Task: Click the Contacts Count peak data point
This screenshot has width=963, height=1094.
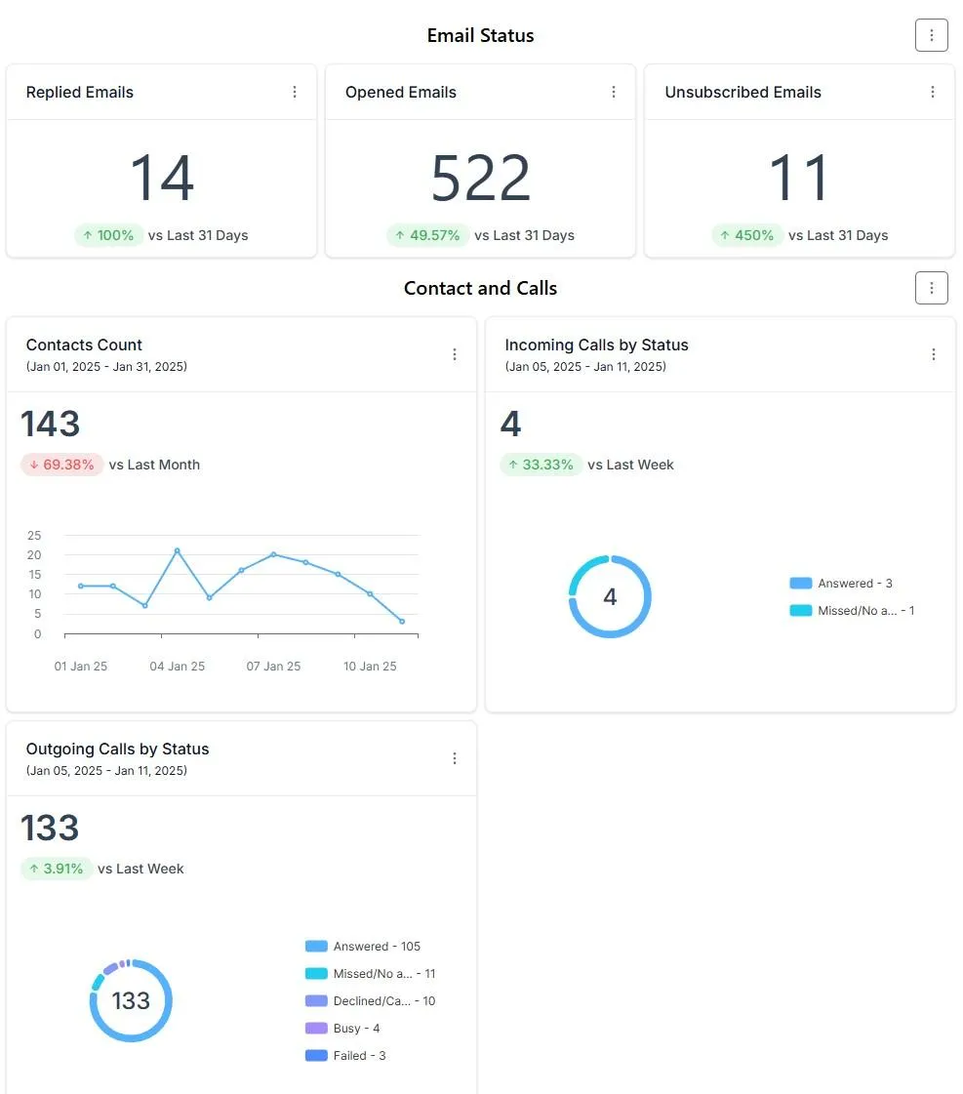Action: (178, 550)
